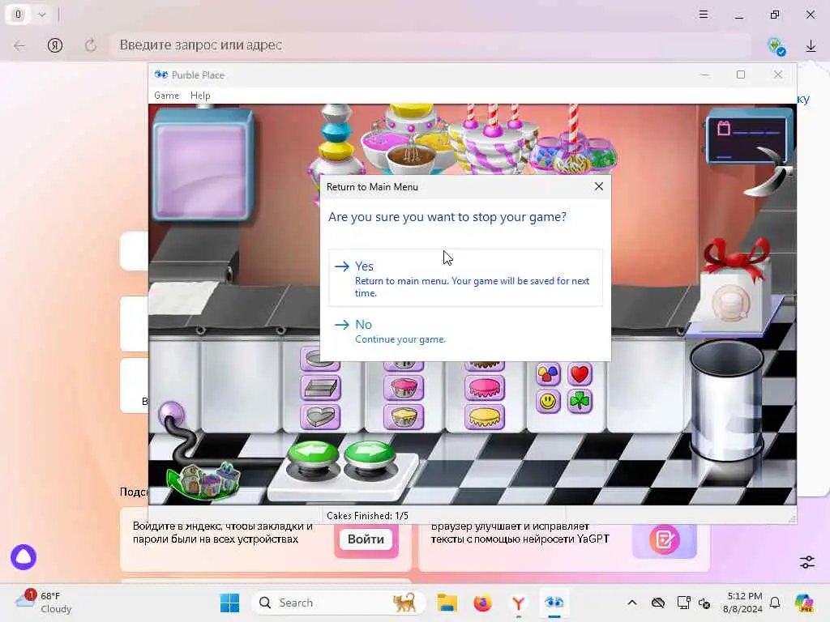Click the order list monitor at top right
The height and width of the screenshot is (622, 830).
(747, 135)
